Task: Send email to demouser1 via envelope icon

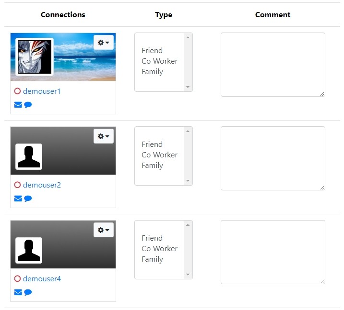Action: [18, 105]
